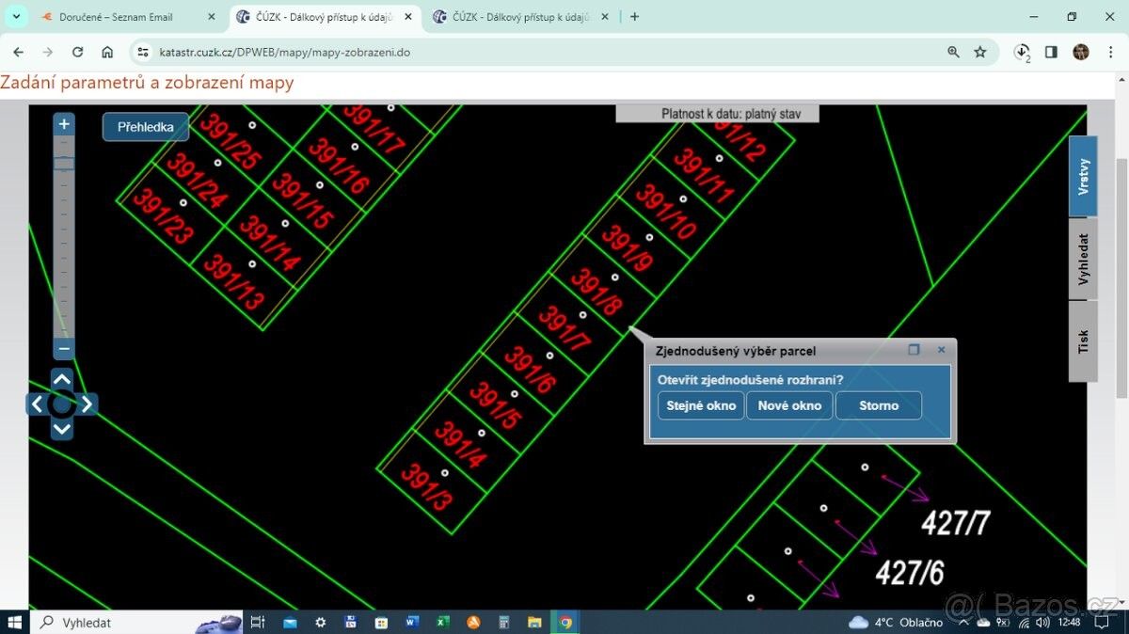Image resolution: width=1129 pixels, height=634 pixels.
Task: Click the map zoom out minus button
Action: pyautogui.click(x=64, y=349)
